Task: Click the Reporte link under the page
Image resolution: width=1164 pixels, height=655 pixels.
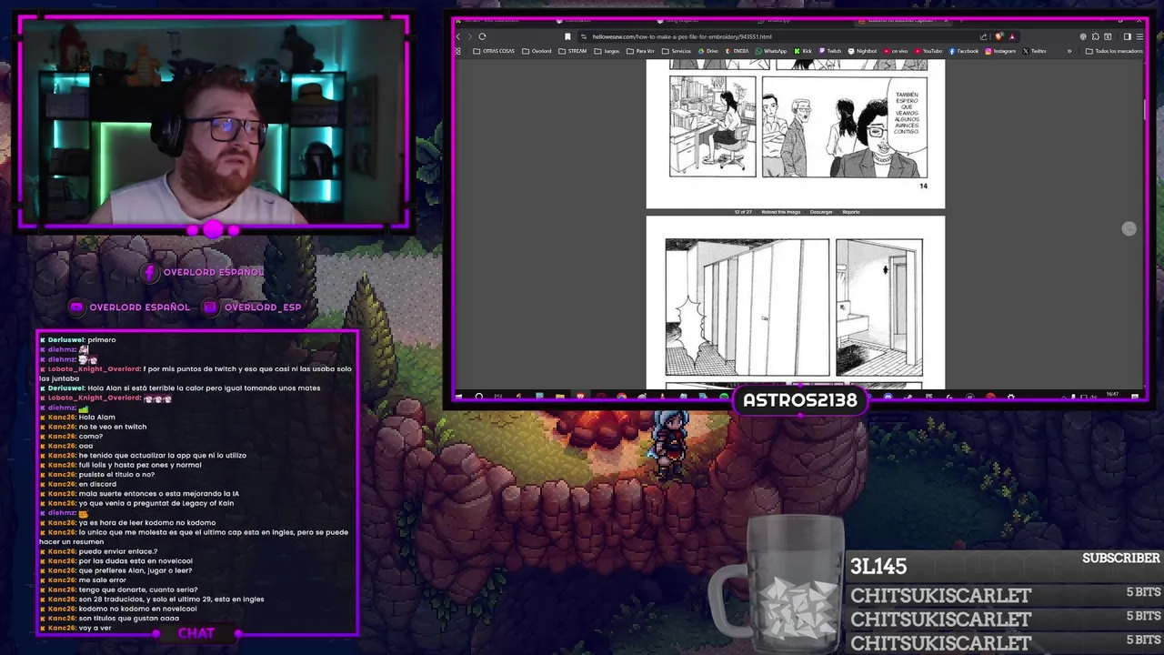Action: point(850,212)
